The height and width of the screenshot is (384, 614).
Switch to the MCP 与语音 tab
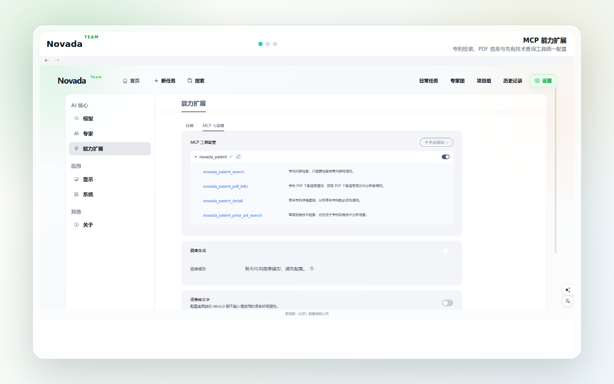pyautogui.click(x=213, y=125)
